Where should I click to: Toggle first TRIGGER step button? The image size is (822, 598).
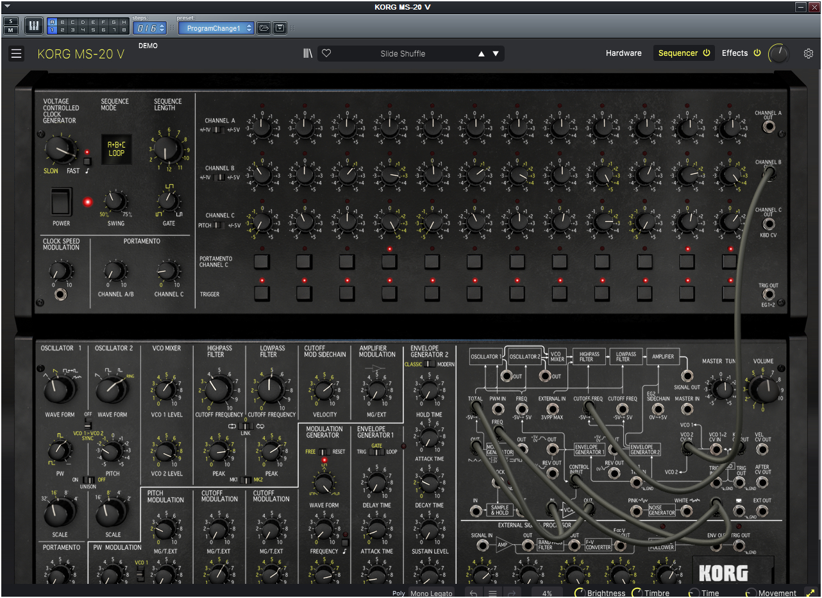point(262,293)
